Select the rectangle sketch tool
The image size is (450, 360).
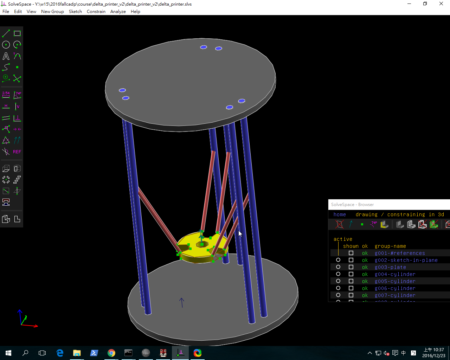[x=17, y=33]
